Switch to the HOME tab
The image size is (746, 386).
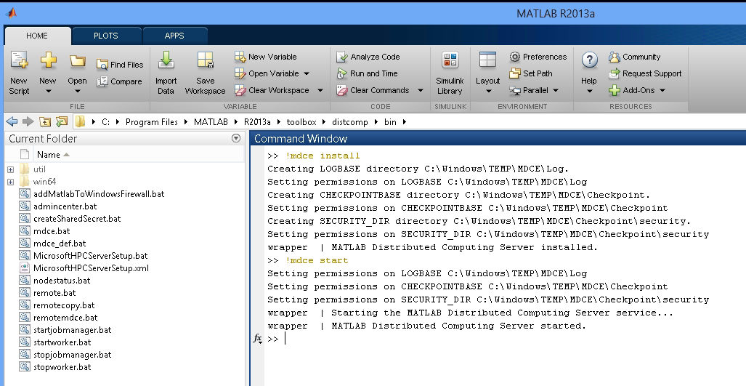click(x=37, y=36)
